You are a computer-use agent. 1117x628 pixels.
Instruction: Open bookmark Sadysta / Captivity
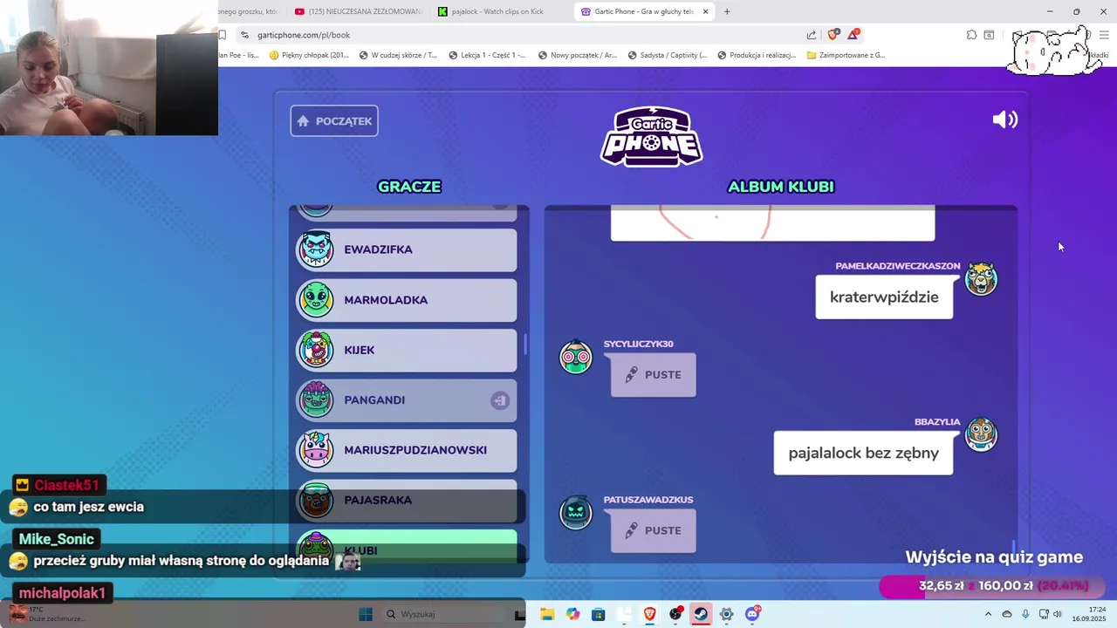(x=667, y=55)
